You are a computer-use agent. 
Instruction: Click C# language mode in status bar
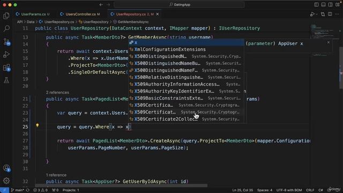point(320,190)
